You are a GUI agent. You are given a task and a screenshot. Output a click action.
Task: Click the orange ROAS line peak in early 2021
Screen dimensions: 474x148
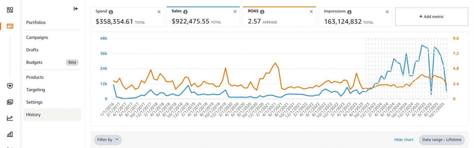pos(276,63)
